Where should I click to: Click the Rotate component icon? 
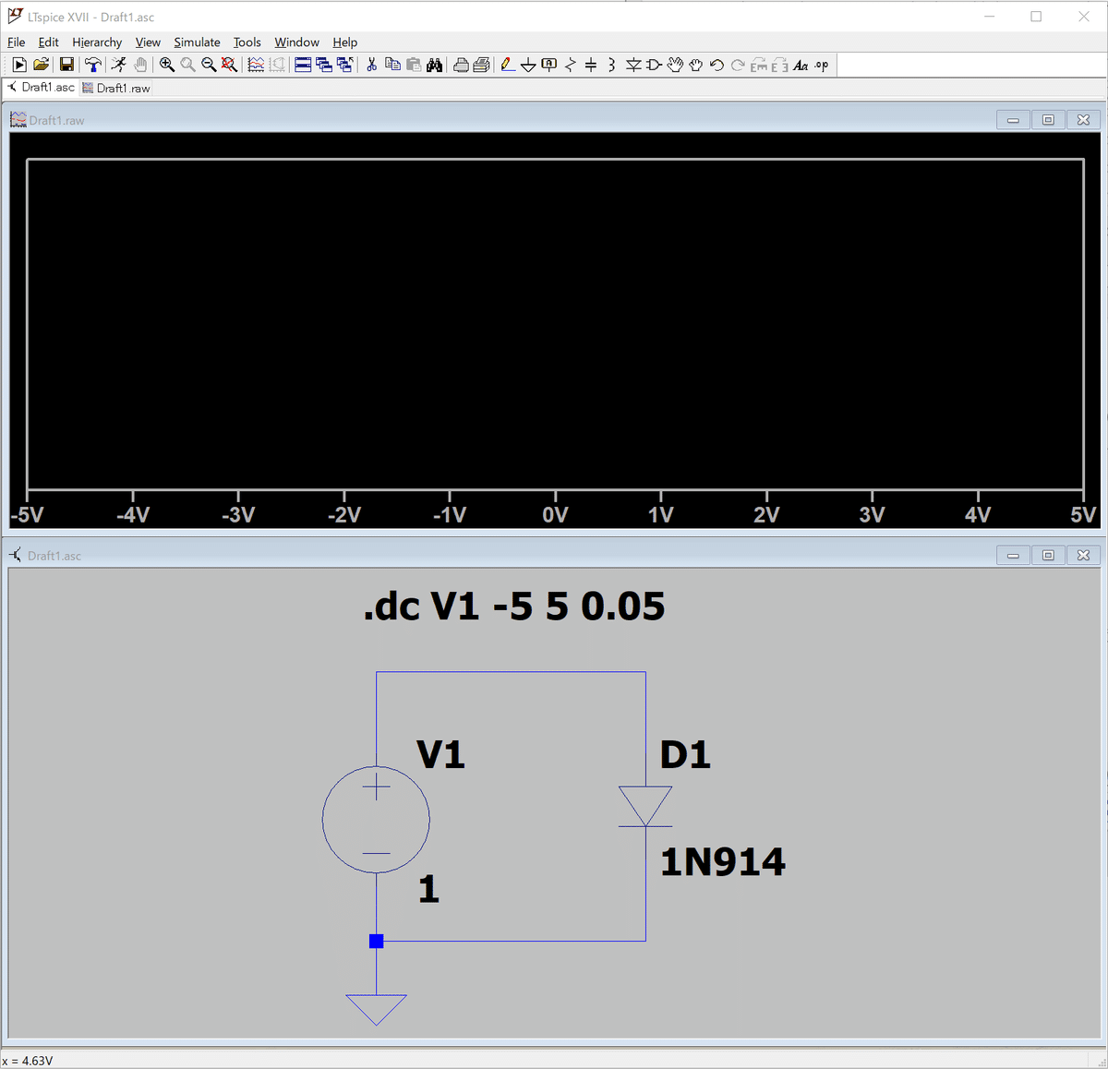(x=759, y=65)
